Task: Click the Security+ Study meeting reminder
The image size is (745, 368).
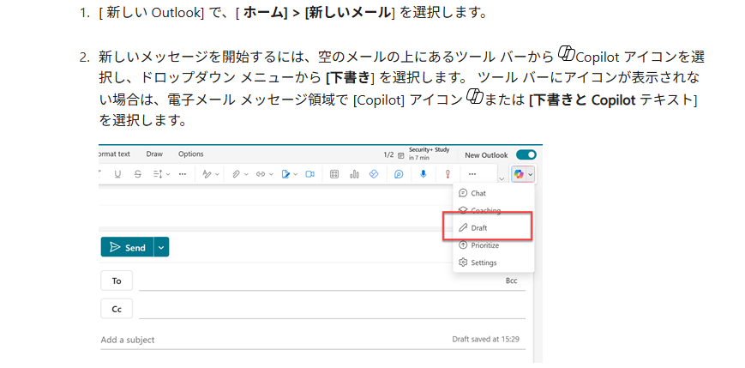Action: (429, 153)
